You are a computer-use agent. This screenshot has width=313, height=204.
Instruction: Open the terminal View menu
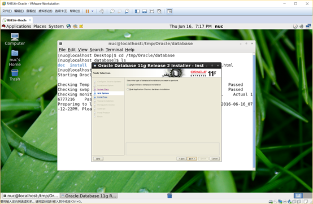(x=82, y=50)
